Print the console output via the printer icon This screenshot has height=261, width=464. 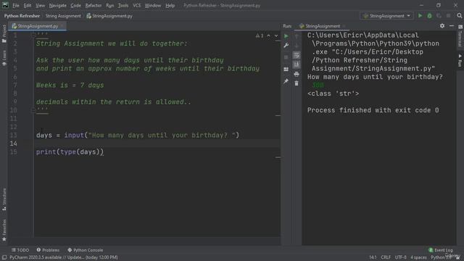[297, 74]
